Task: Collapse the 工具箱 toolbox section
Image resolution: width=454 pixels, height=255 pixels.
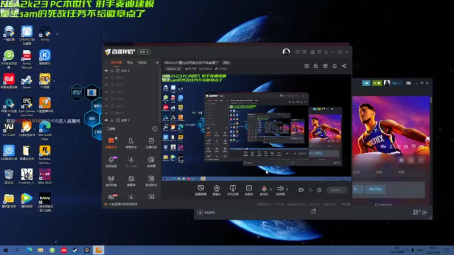Action: coord(155,129)
